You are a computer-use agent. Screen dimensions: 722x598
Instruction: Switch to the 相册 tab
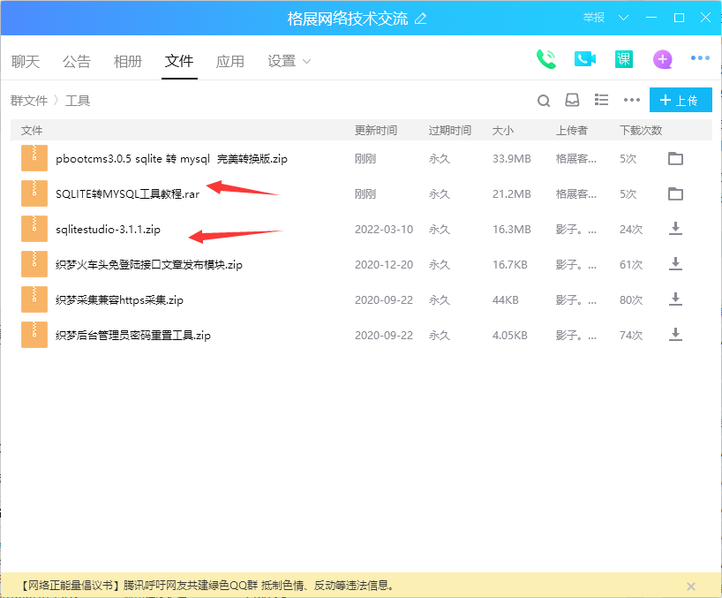click(128, 61)
